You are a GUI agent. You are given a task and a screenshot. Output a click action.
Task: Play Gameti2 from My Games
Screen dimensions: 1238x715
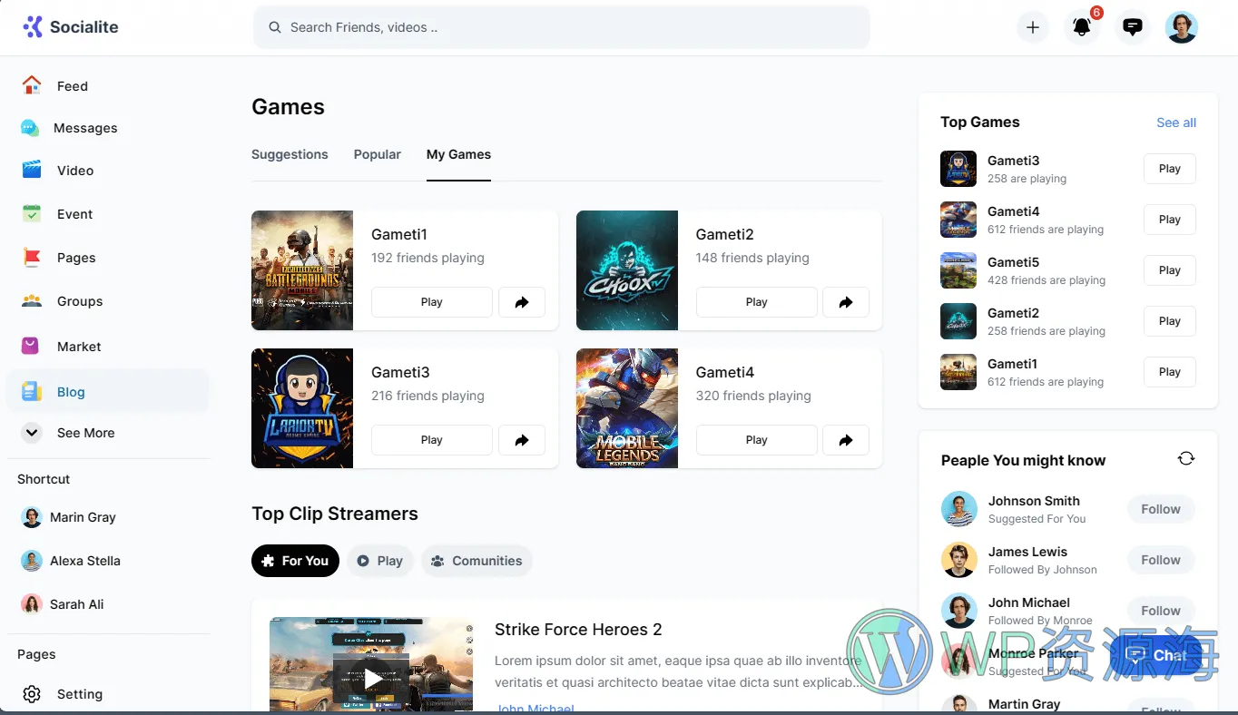tap(756, 302)
